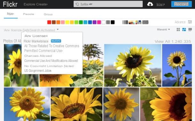Select the black and white filter
The height and width of the screenshot is (121, 195).
click(x=125, y=22)
